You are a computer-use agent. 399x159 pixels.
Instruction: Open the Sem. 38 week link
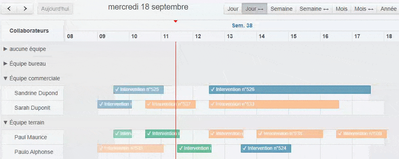242,26
